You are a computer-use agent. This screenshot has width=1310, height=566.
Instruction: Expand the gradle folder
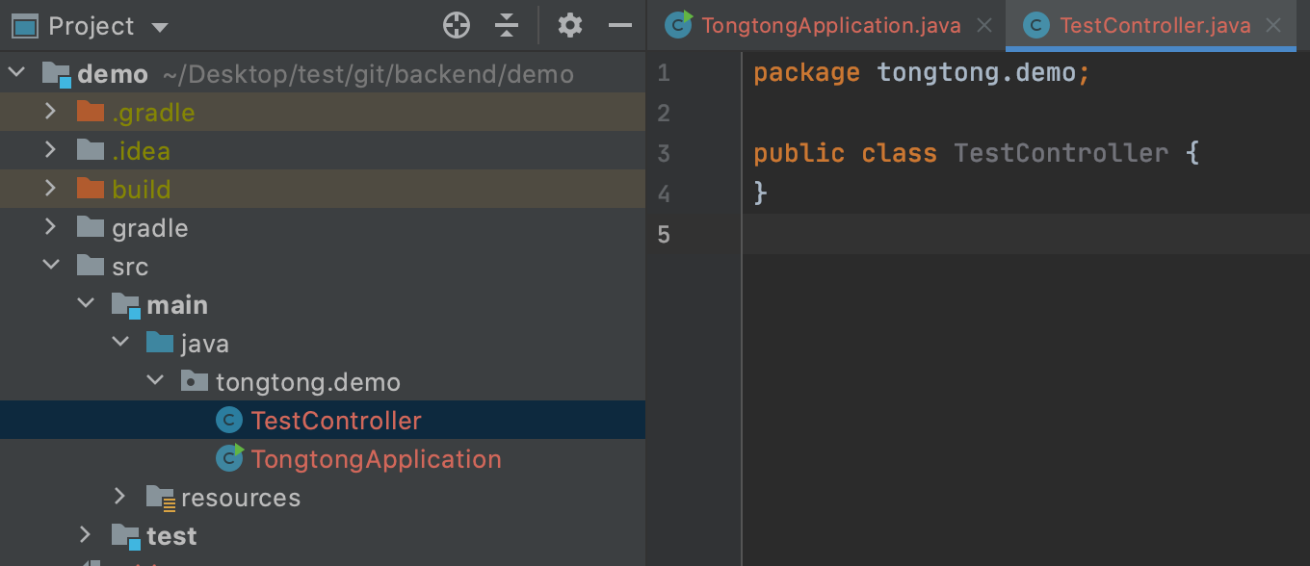tap(51, 227)
